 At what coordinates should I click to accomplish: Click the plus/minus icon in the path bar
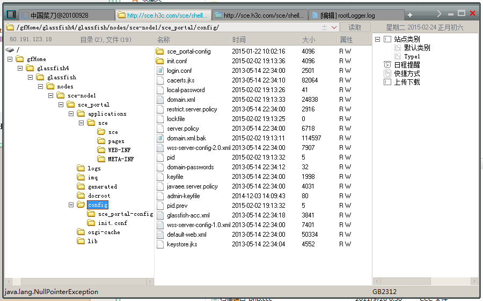click(324, 27)
